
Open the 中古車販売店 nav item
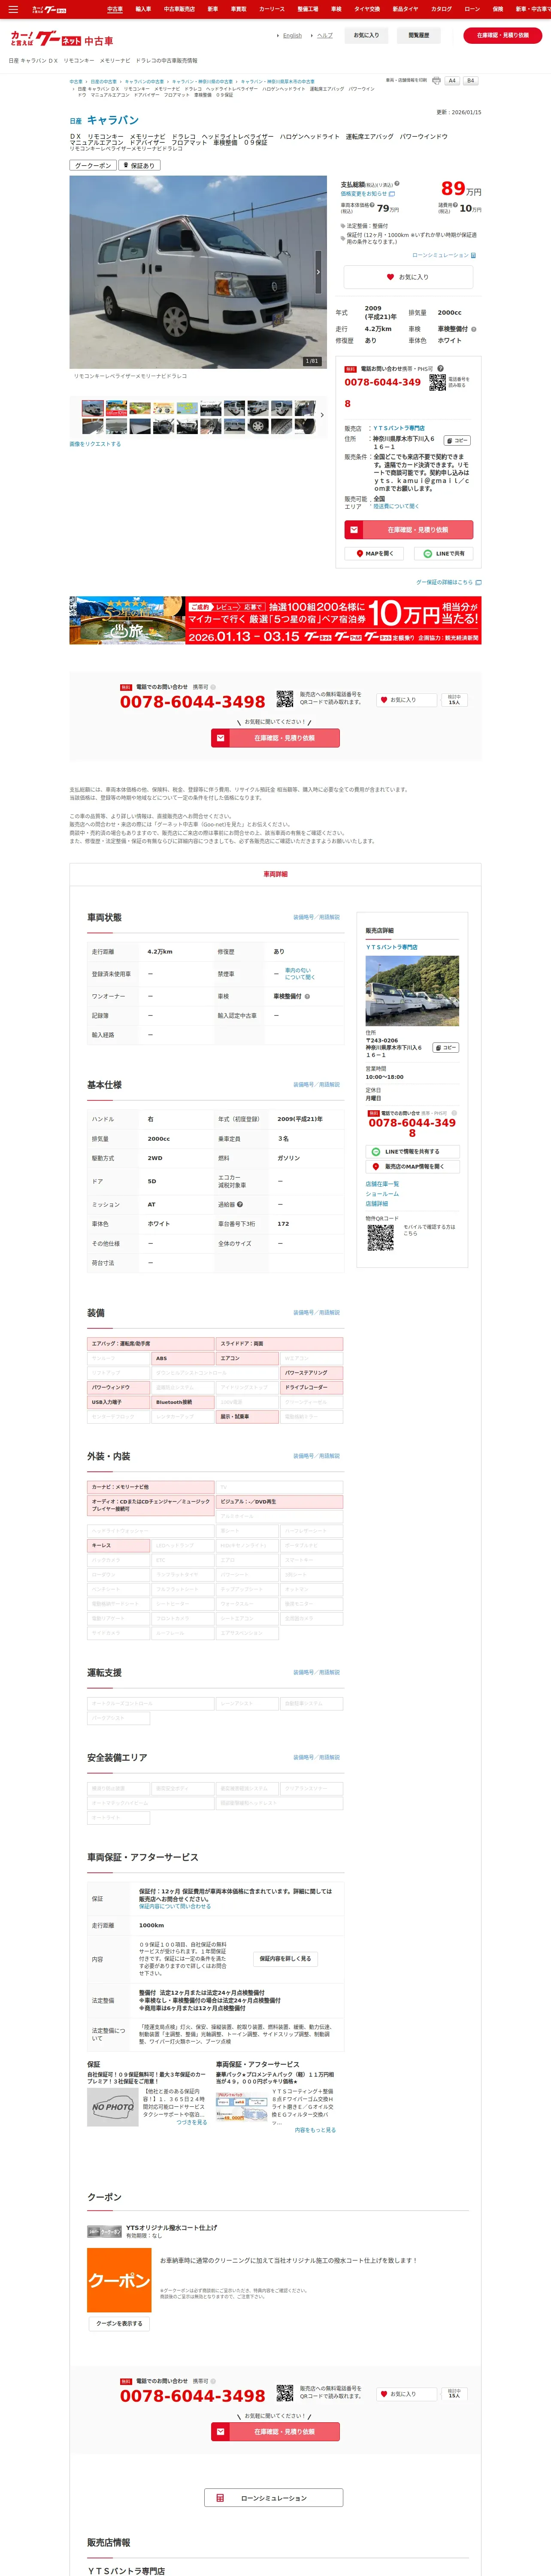[x=179, y=9]
